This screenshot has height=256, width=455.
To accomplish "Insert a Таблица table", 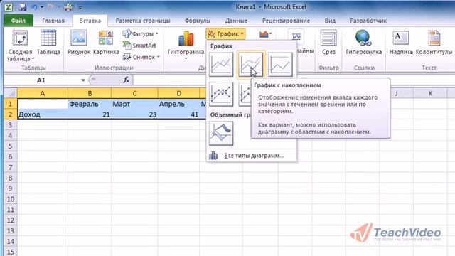I will click(48, 43).
